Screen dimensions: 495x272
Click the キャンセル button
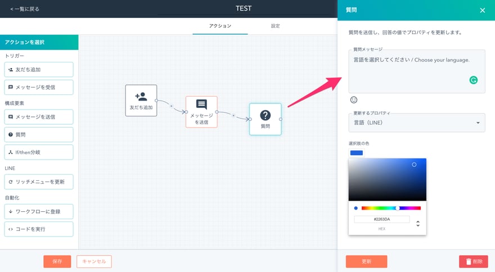94,261
